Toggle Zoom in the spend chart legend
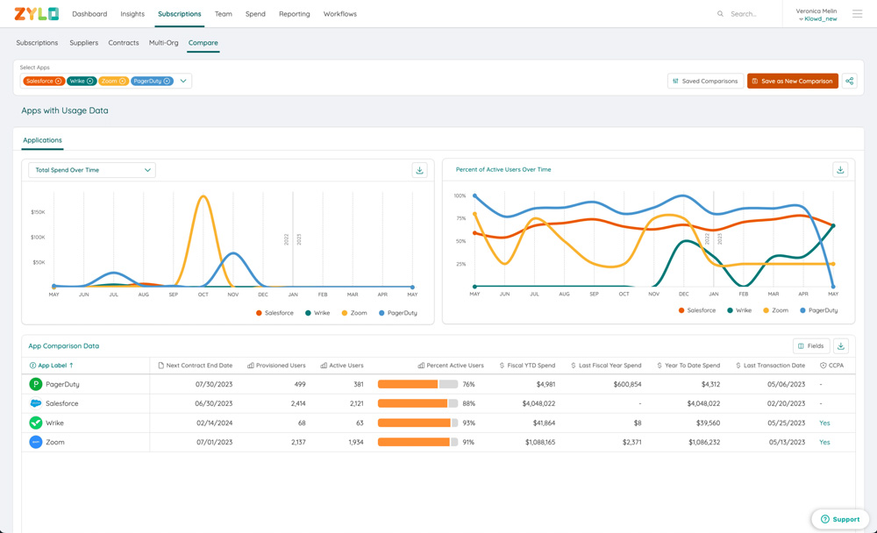Screen dimensions: 877x533 [x=354, y=313]
